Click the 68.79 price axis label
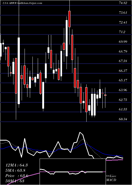The height and width of the screenshot is (185, 132). [123, 52]
